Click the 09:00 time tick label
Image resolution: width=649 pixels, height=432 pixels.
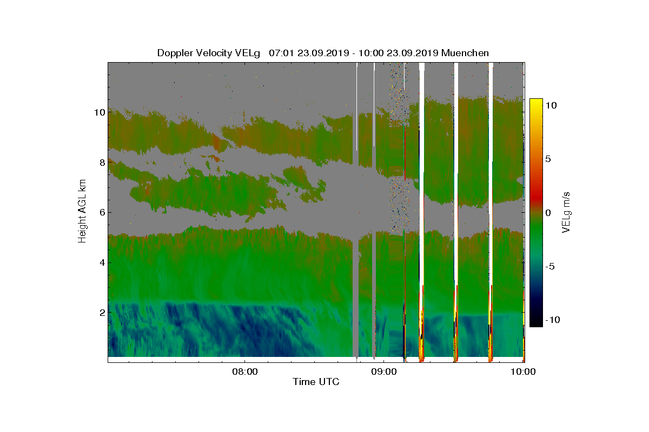[384, 372]
